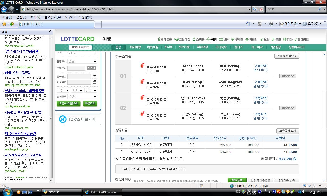
Task: Click the 탑승객 이름변경 button
Action: point(260,180)
